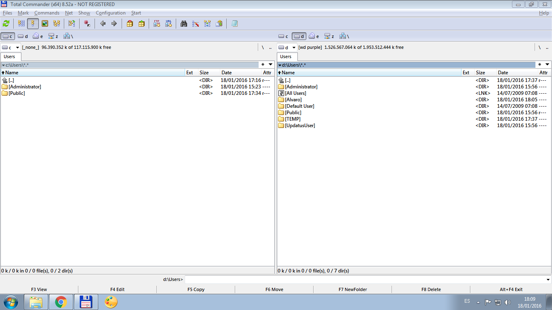The height and width of the screenshot is (310, 552).
Task: Go to parent directory button in right panel
Action: (x=547, y=47)
